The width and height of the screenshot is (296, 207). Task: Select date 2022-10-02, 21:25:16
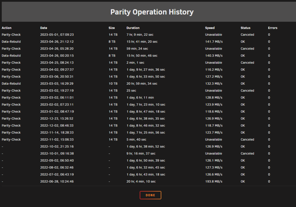[x=57, y=147]
